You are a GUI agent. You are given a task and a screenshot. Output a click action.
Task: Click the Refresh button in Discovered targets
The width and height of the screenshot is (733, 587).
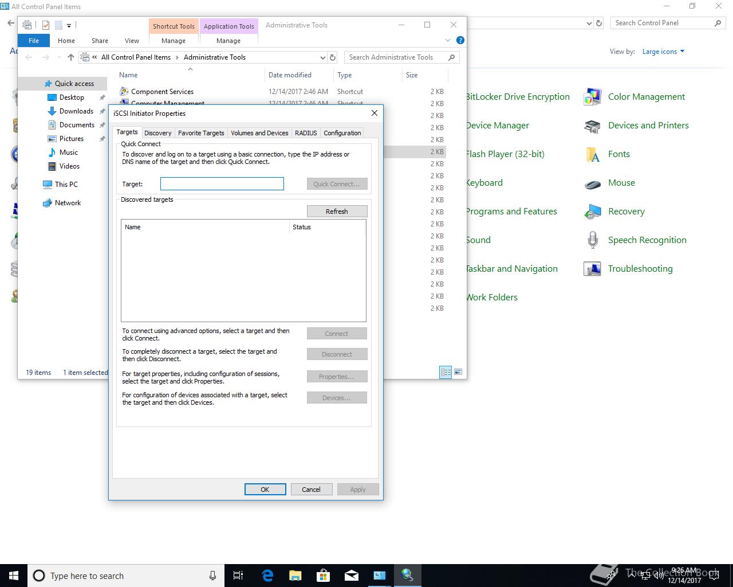[x=337, y=212]
